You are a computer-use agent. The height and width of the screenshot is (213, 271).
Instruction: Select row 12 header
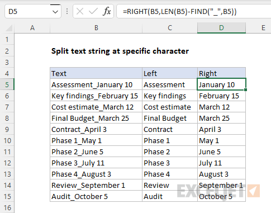coord(7,163)
